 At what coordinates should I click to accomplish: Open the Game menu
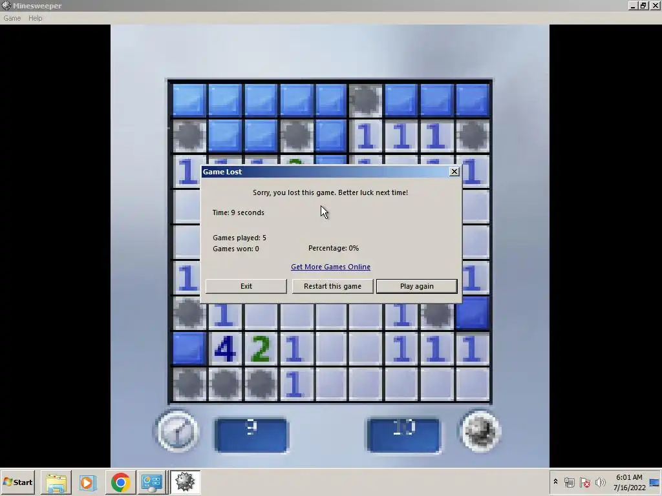12,18
